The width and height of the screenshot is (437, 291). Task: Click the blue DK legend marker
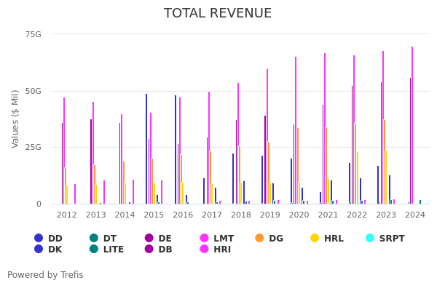pos(39,250)
